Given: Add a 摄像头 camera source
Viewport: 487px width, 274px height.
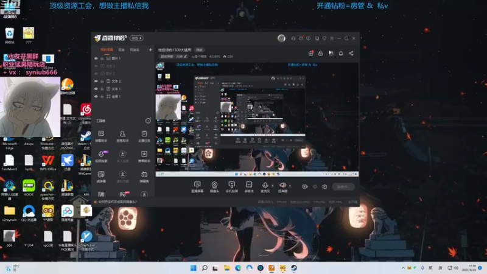Looking at the screenshot, I should [214, 187].
